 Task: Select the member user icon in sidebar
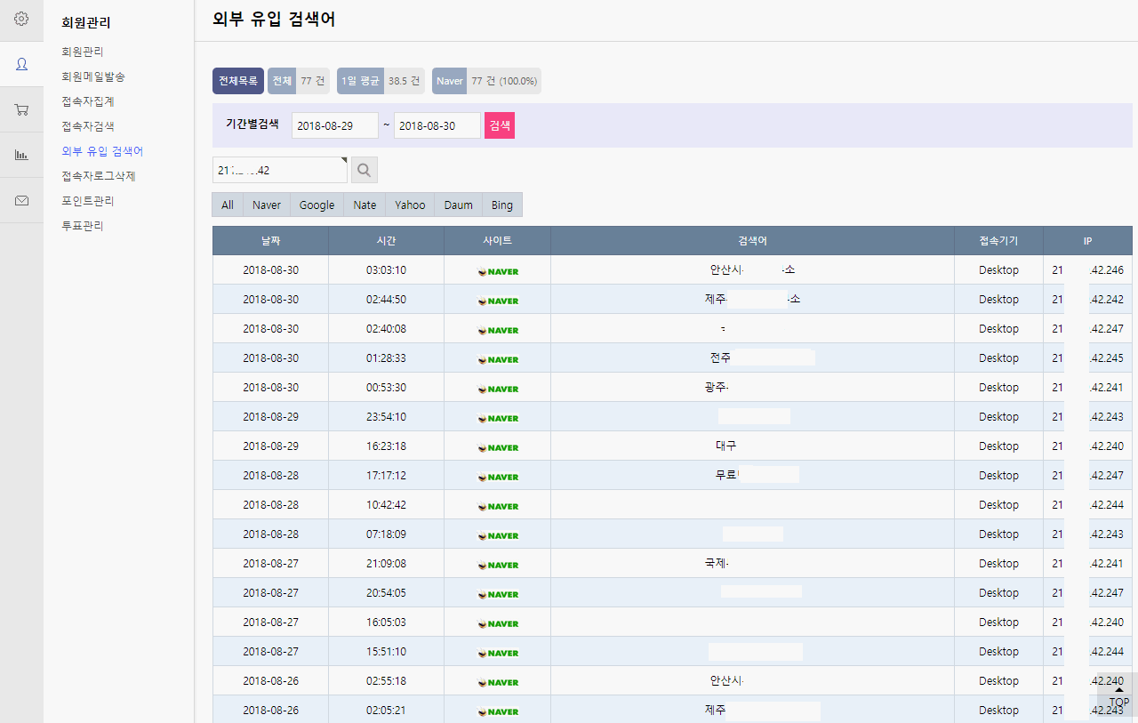[x=21, y=64]
